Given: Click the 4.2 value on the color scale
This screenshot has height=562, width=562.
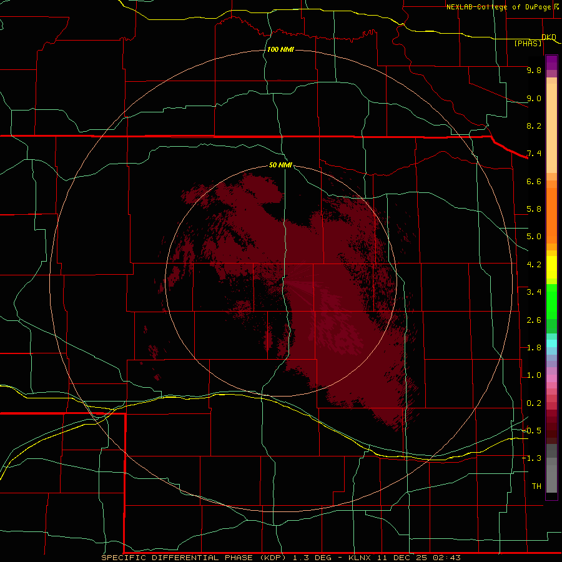Looking at the screenshot, I should tap(534, 265).
